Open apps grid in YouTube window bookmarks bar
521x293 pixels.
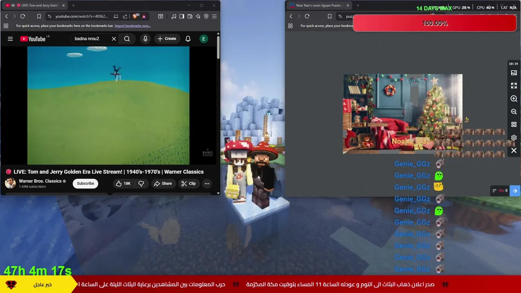[x=6, y=26]
